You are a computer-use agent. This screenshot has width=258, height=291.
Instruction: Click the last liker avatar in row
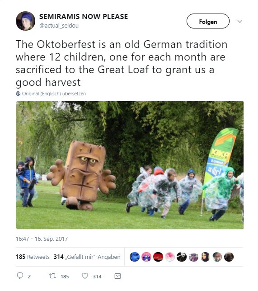point(229,257)
